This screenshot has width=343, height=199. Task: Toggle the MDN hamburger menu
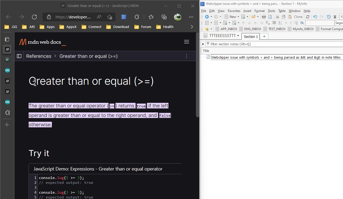(187, 42)
